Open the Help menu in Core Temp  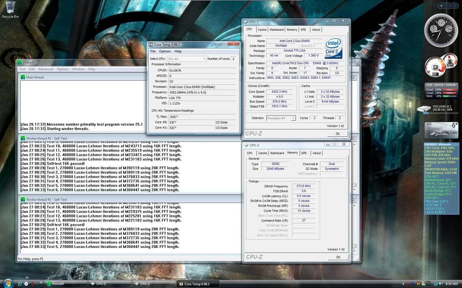coord(178,51)
